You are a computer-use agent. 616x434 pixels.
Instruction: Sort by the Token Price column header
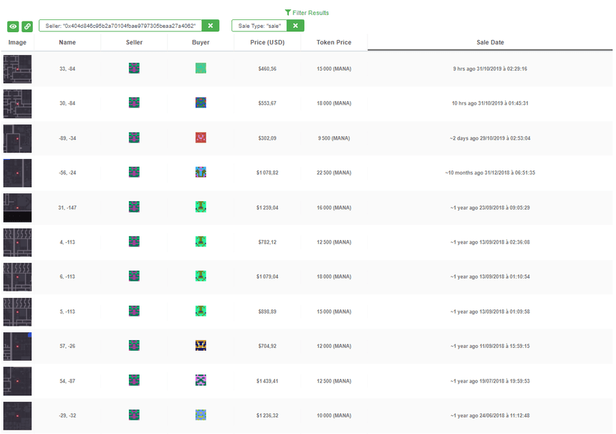tap(334, 42)
